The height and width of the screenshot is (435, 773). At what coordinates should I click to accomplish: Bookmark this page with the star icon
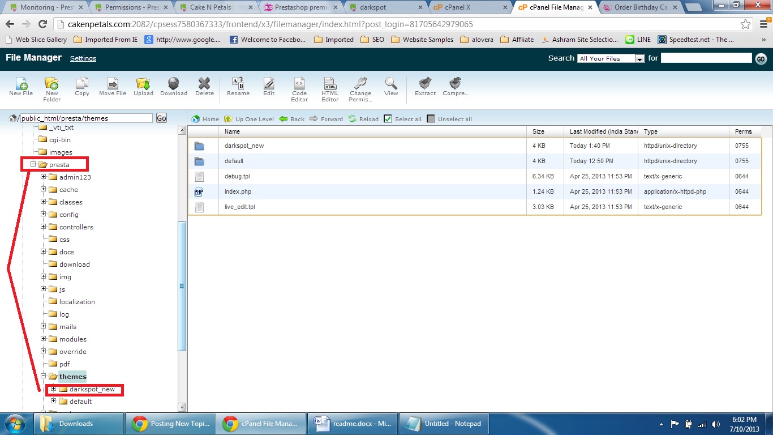(x=746, y=24)
